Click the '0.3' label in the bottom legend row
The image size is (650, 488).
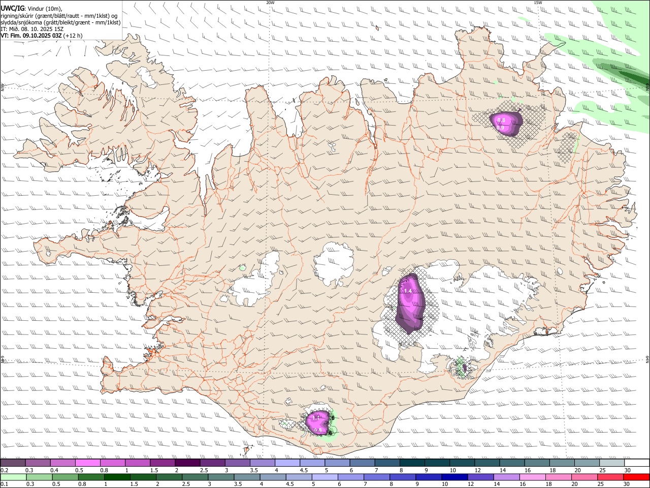[30, 484]
